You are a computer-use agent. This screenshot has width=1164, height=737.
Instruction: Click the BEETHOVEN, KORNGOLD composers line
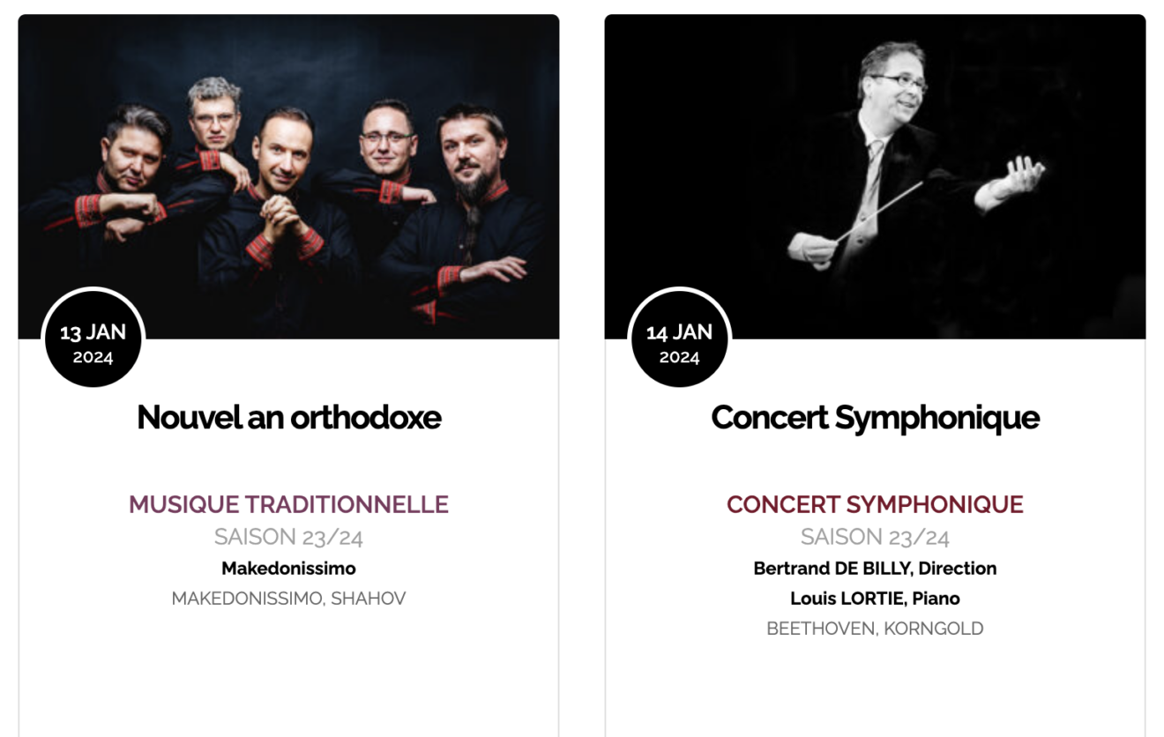point(875,629)
